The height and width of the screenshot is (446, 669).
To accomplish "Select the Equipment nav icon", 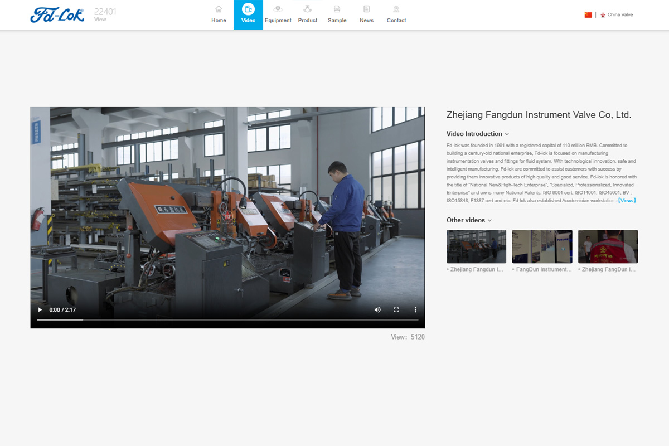I will [x=278, y=9].
